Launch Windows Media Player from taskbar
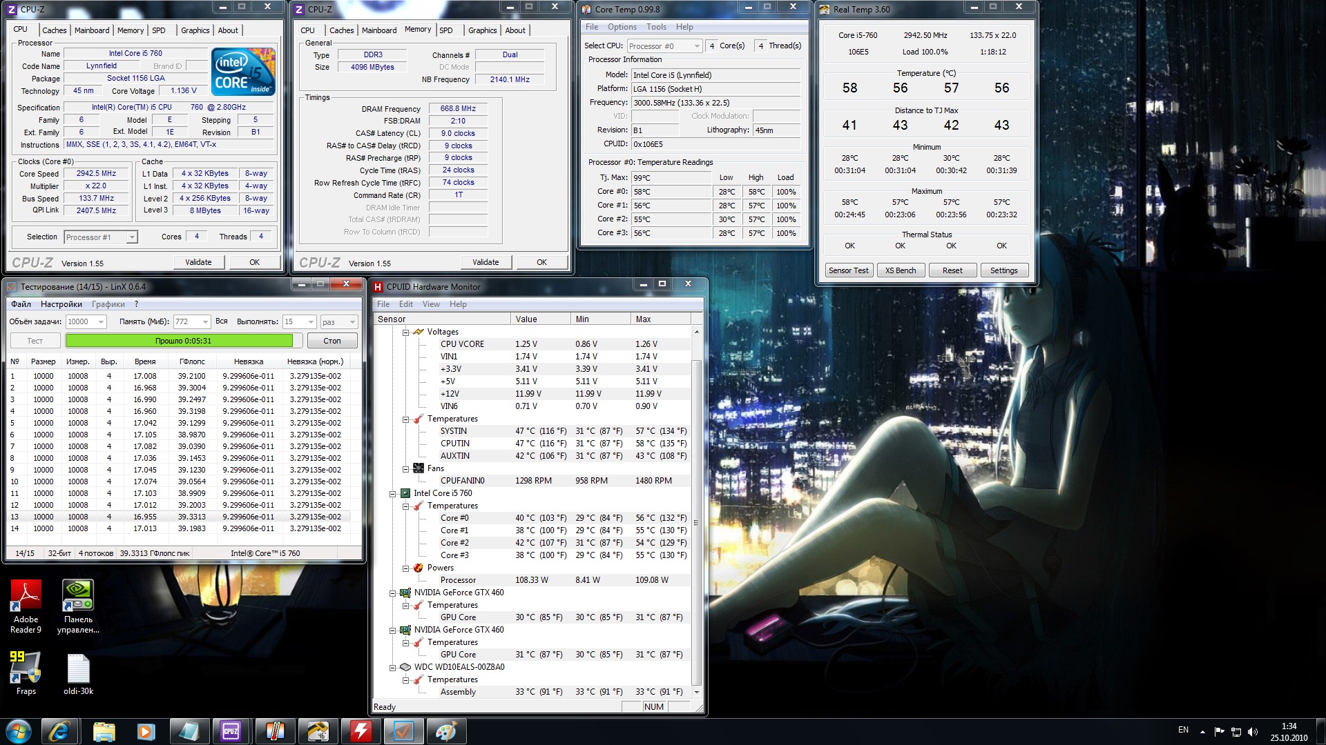This screenshot has width=1326, height=745. [x=146, y=731]
